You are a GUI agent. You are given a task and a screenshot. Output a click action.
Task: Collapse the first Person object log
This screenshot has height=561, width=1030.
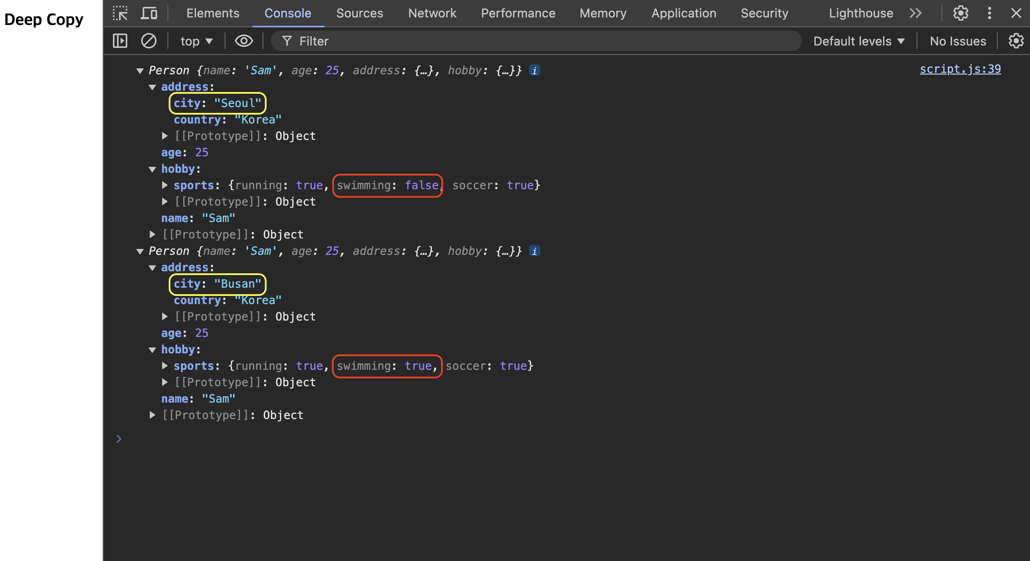point(140,71)
